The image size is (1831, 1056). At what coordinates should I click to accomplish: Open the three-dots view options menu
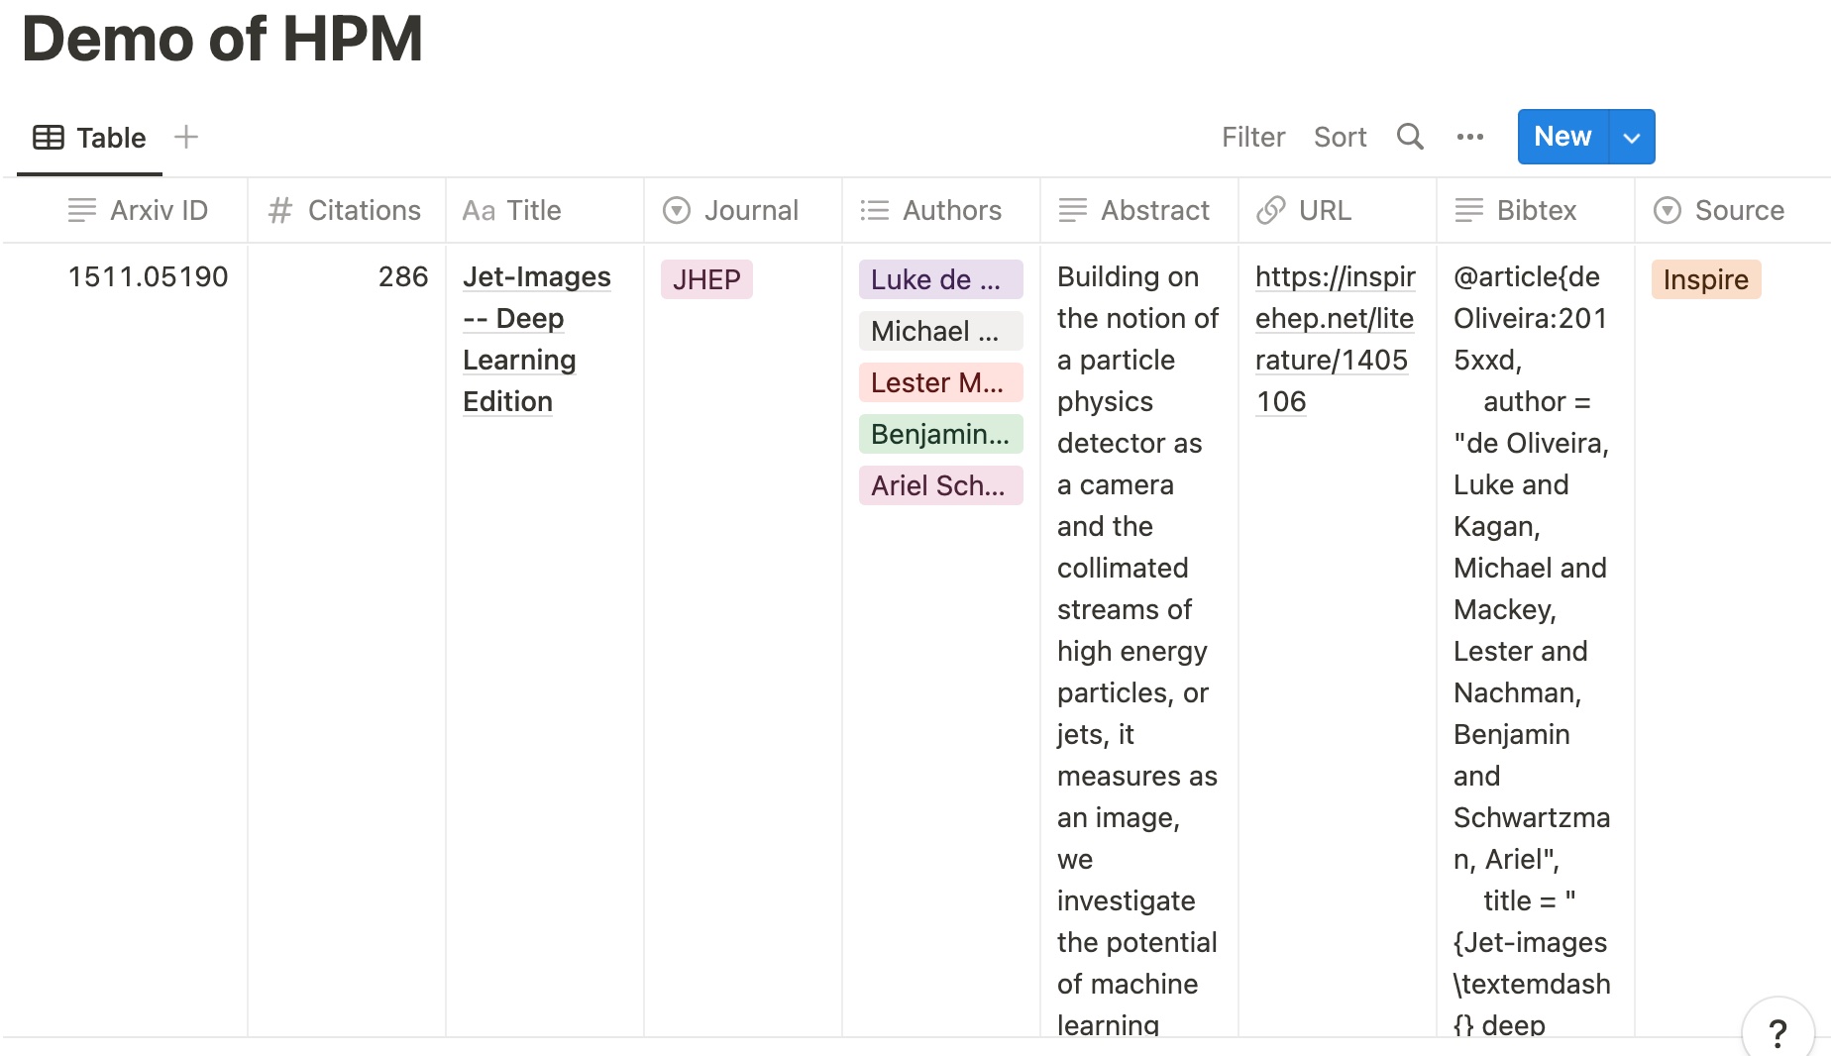(x=1470, y=137)
